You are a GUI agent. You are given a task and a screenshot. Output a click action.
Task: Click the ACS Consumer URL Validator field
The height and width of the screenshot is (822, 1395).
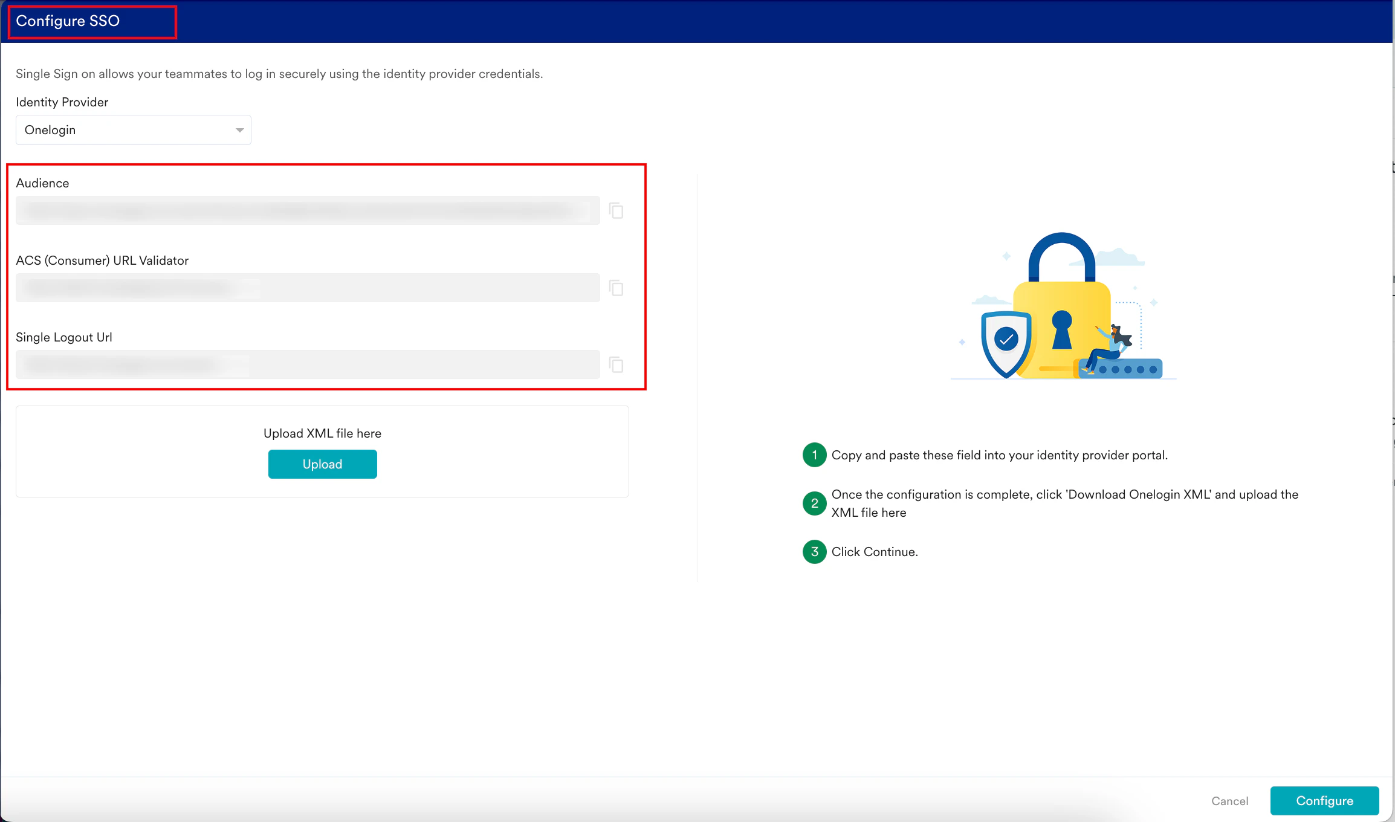click(x=307, y=288)
